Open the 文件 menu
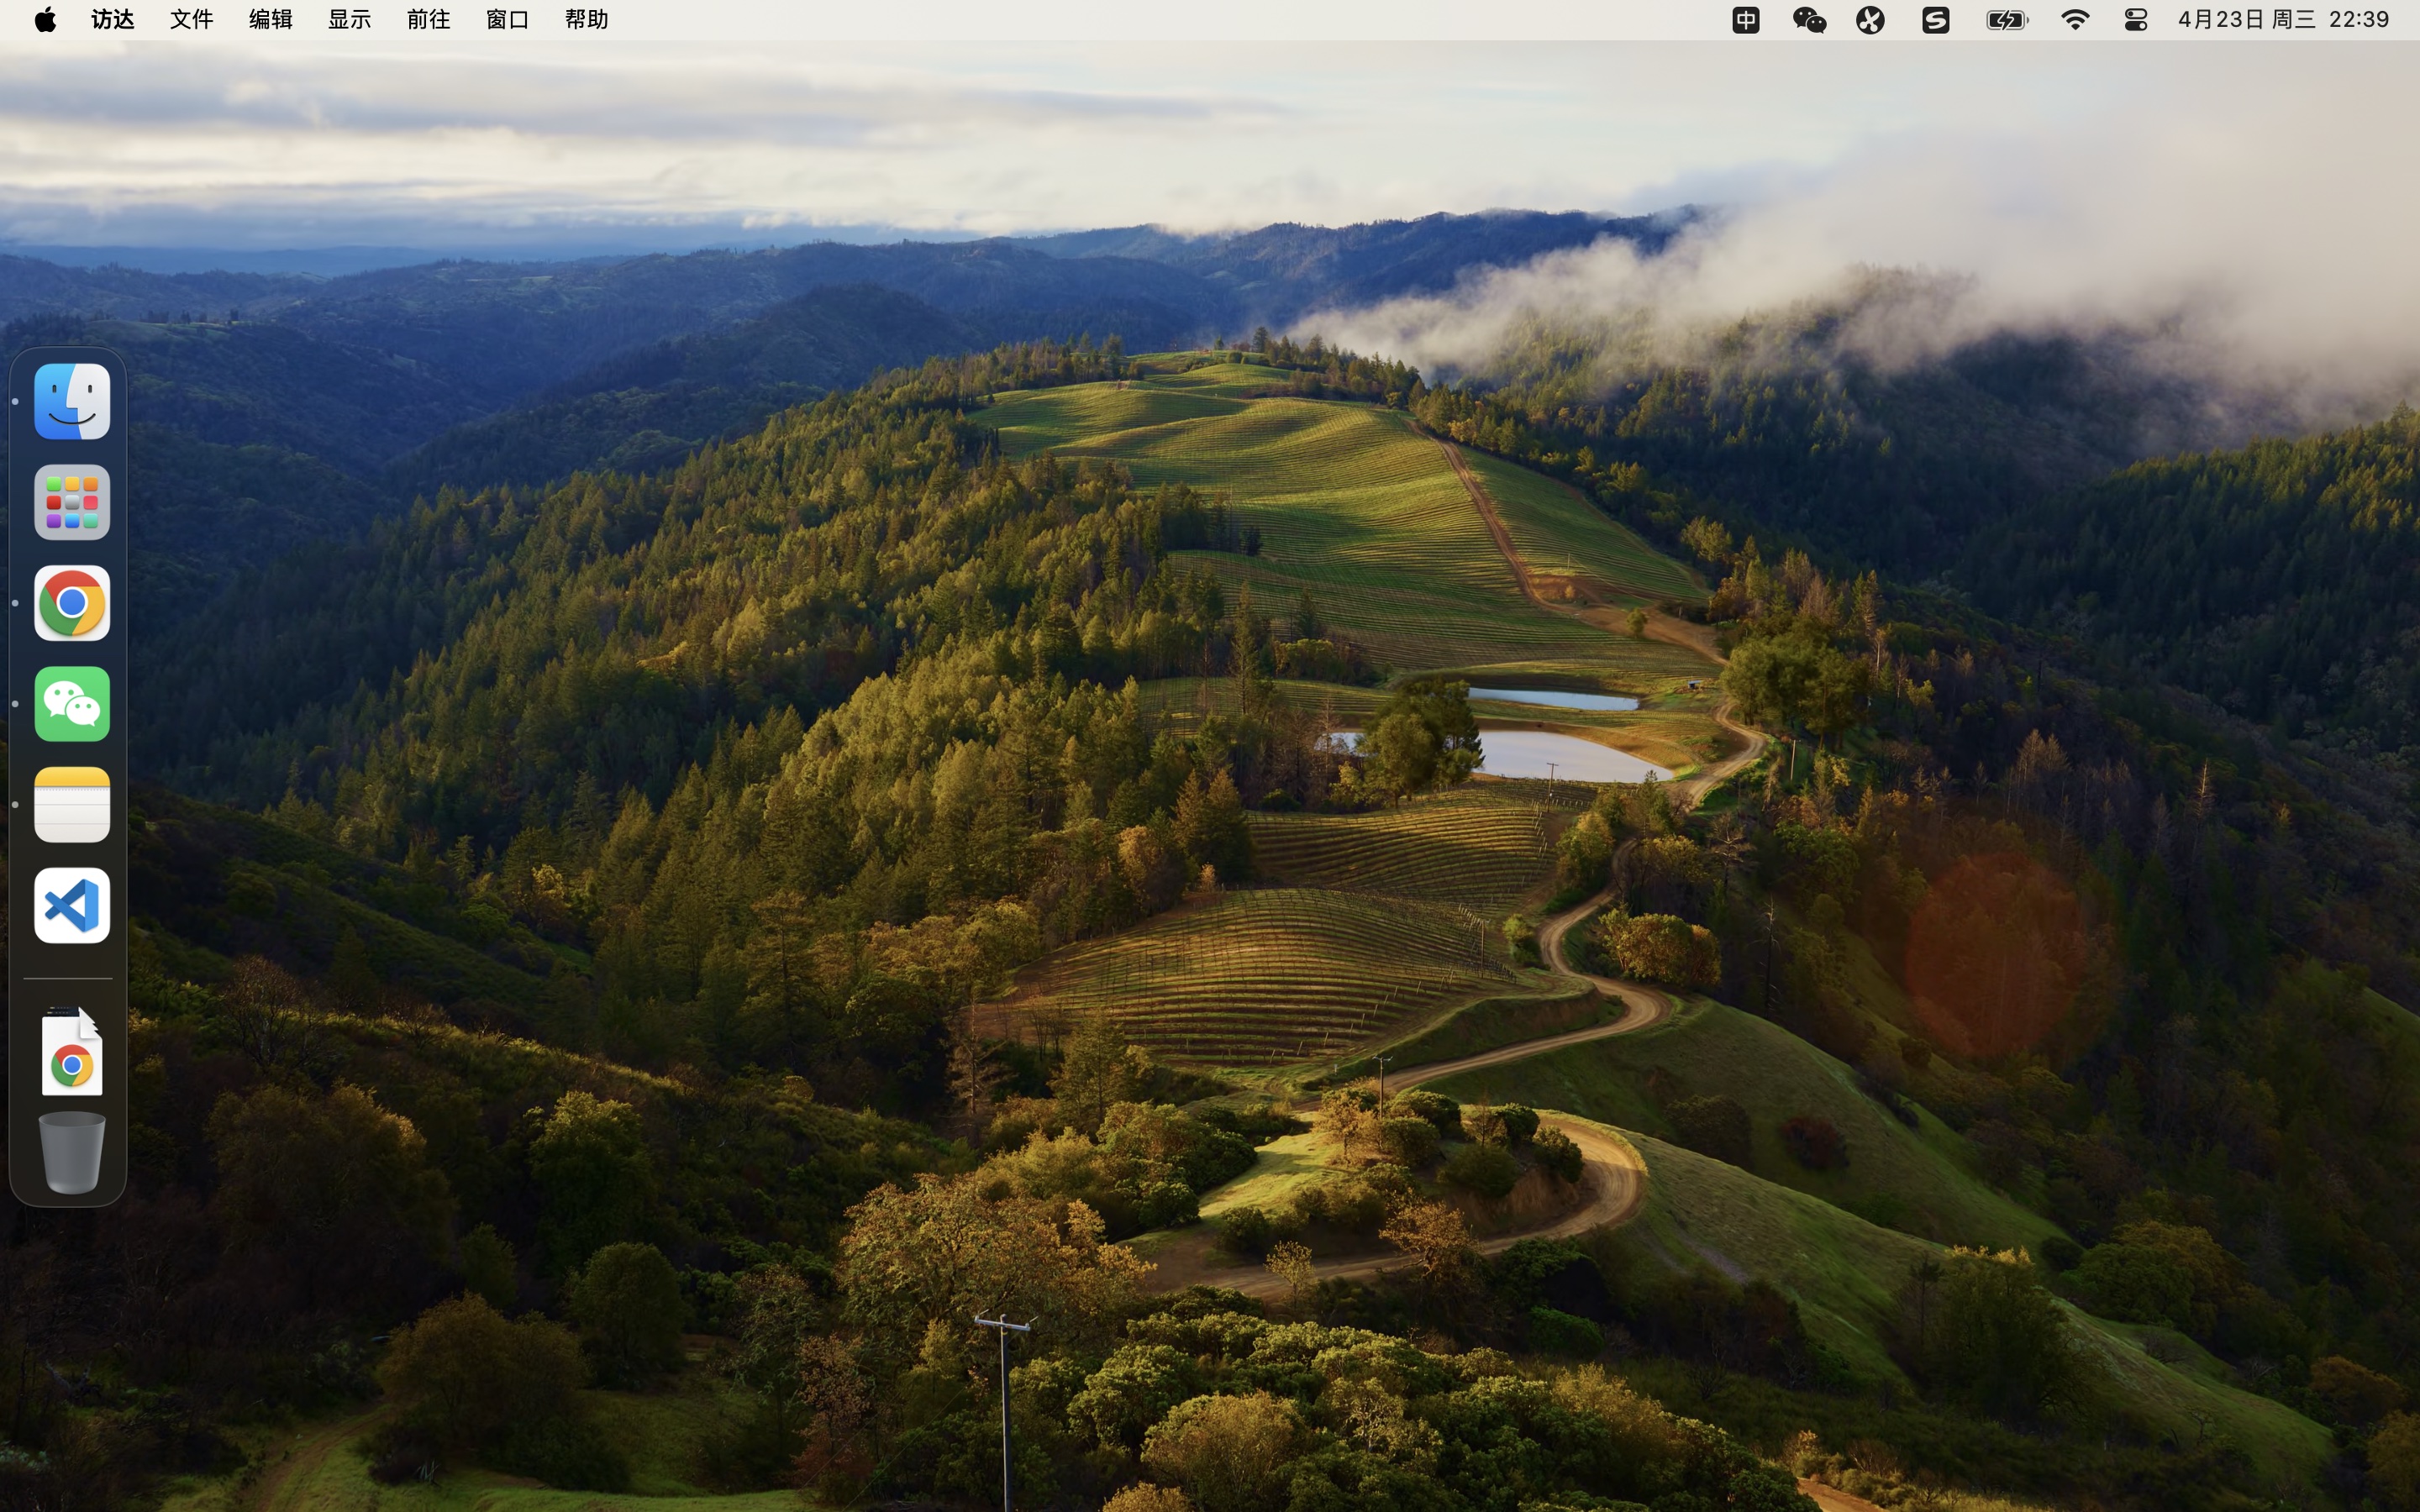 (x=192, y=20)
